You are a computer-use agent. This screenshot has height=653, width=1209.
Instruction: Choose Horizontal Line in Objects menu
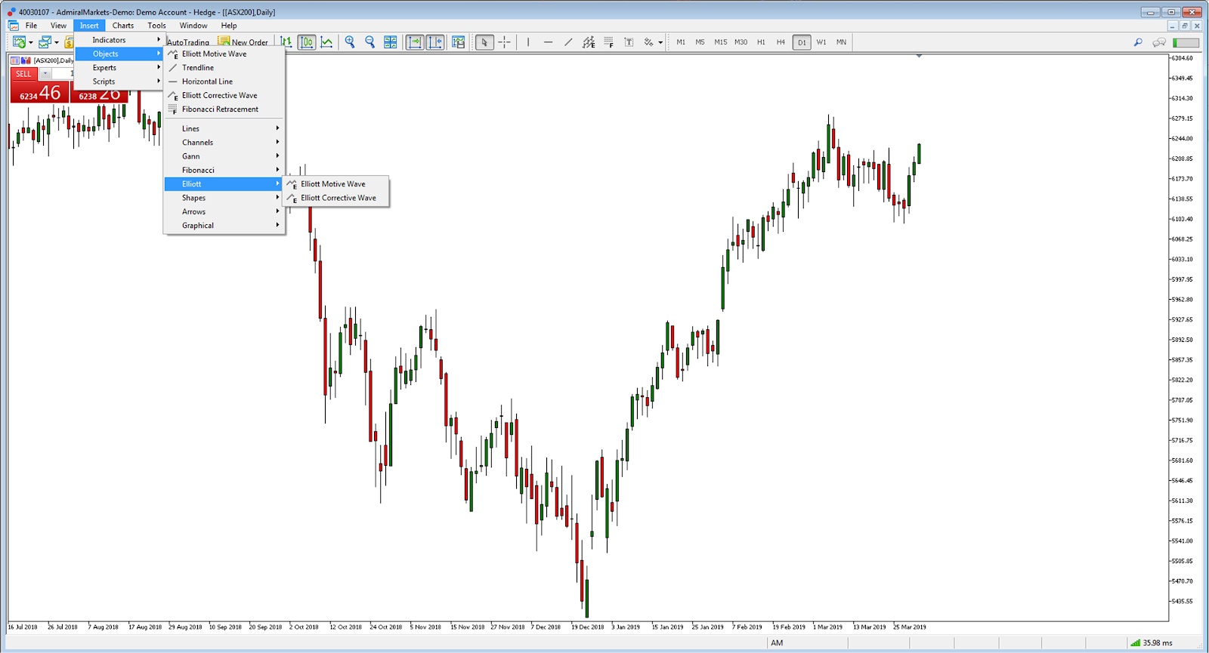point(224,82)
